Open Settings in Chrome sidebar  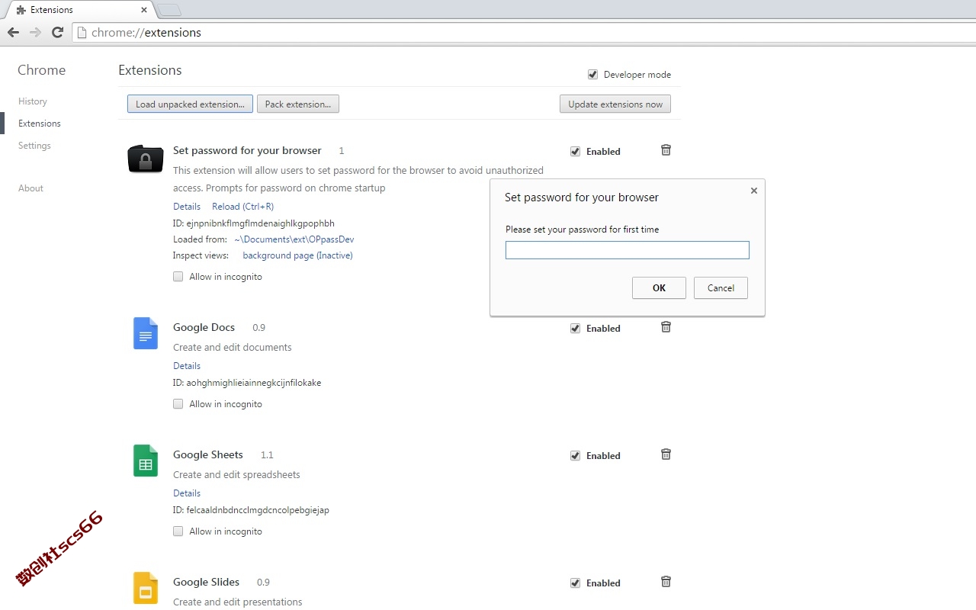pyautogui.click(x=34, y=146)
